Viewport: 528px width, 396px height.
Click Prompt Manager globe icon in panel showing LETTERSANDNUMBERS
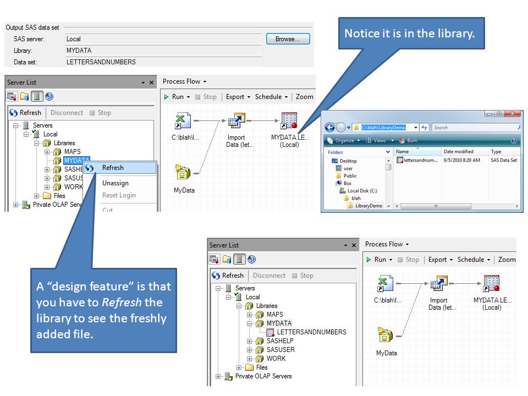click(251, 259)
